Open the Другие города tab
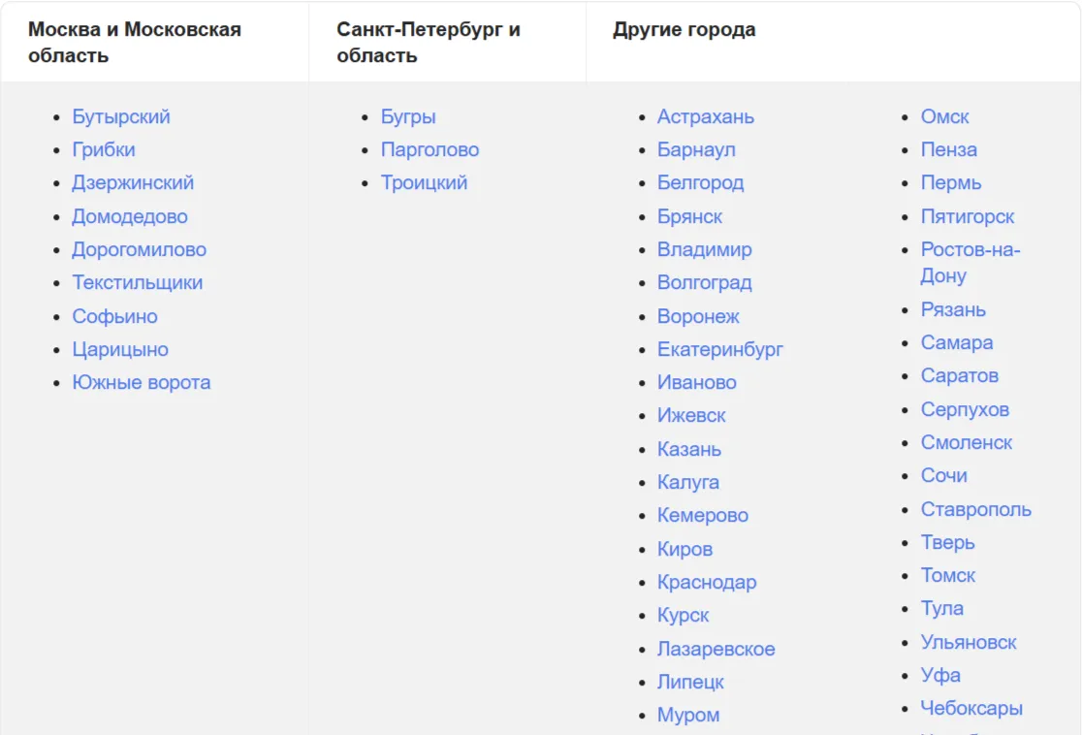Screen dimensions: 1082x735 coord(684,30)
